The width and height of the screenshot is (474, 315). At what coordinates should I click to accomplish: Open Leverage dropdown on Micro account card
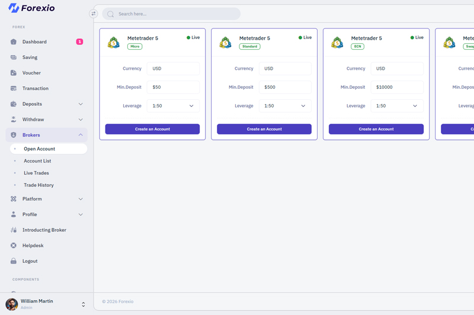click(x=173, y=106)
